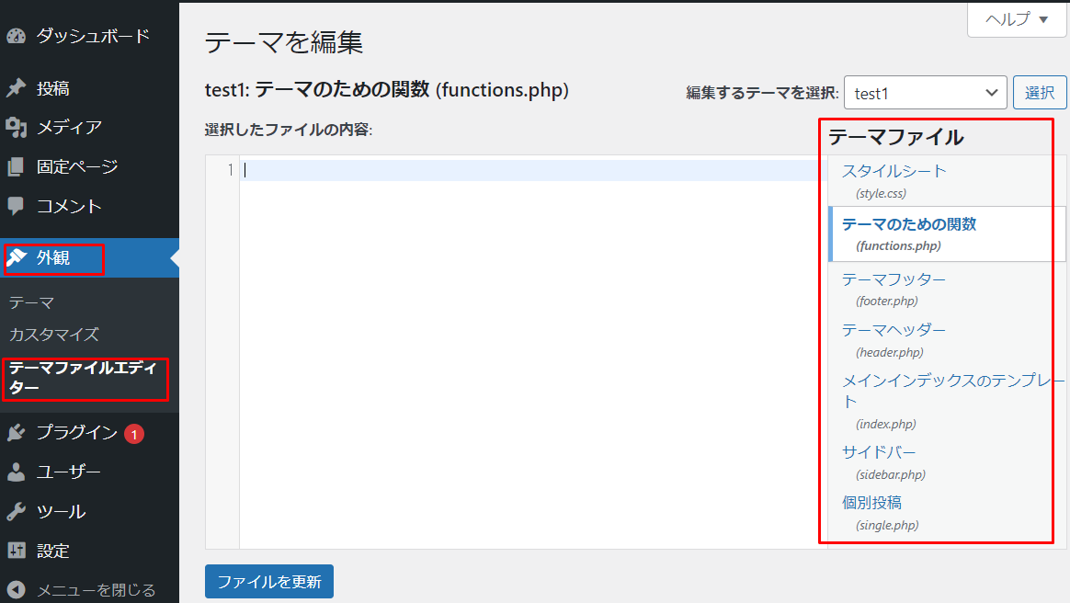
Task: Click the red plugin update badge
Action: coord(134,434)
